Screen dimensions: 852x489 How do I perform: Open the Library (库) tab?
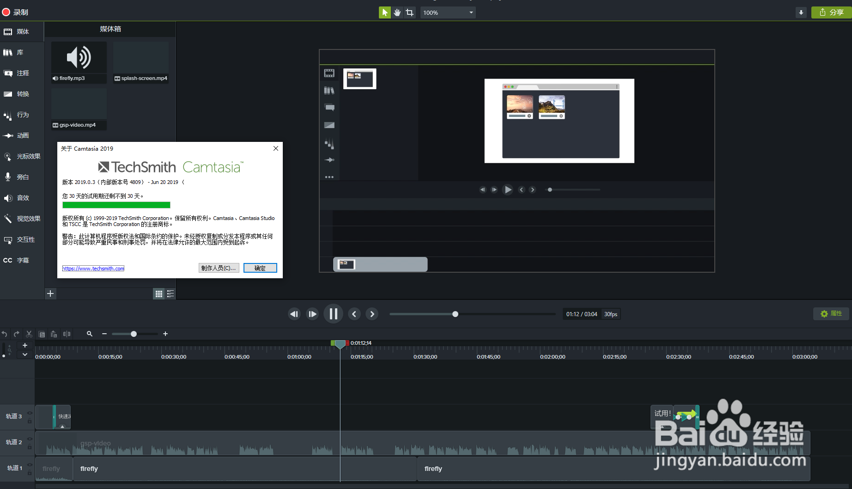(x=22, y=52)
